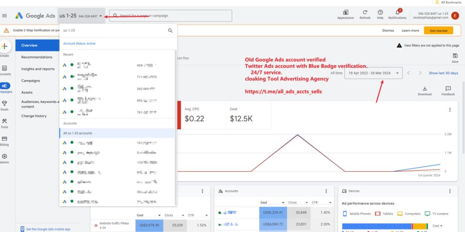Select All us 1-25 accounts
This screenshot has width=465, height=232.
pos(117,133)
